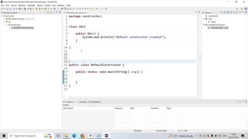Open the Edit menu
248x139 pixels.
7,5
